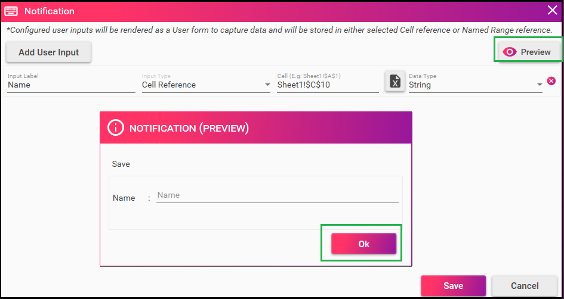Click the Save message text in preview
Screen dimensions: 564x299
pyautogui.click(x=121, y=164)
